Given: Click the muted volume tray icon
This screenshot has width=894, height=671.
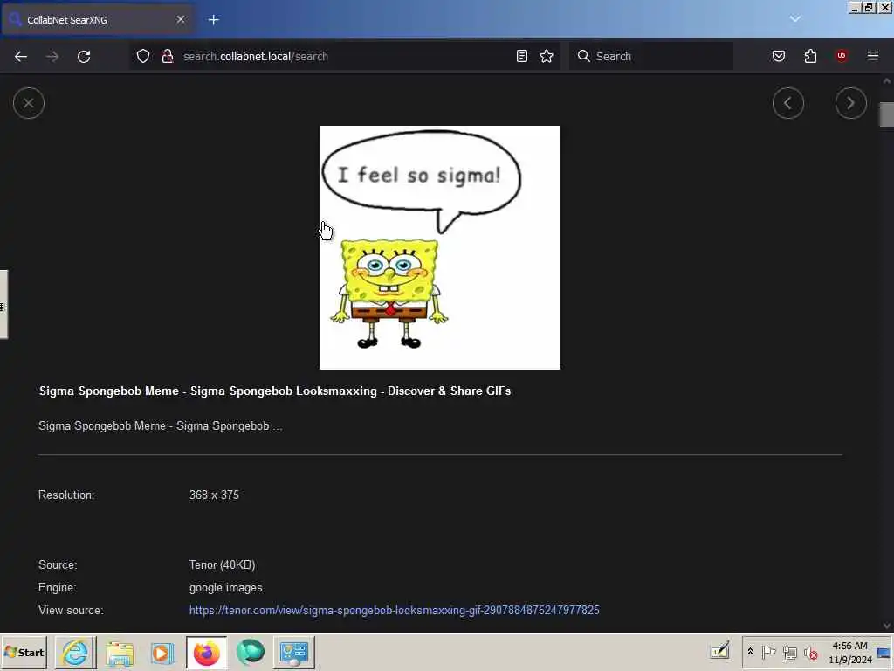Looking at the screenshot, I should pos(810,652).
